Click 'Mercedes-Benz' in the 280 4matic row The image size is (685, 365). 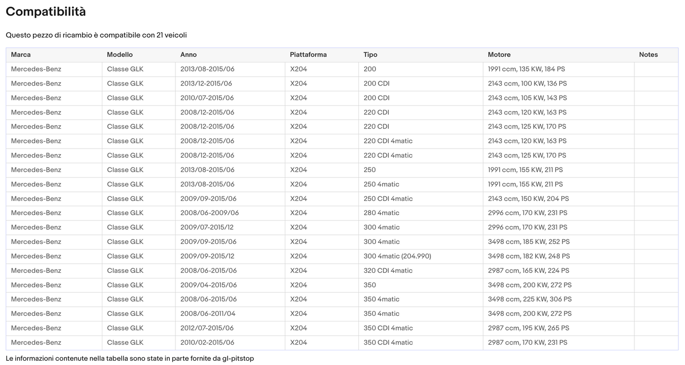pyautogui.click(x=36, y=213)
